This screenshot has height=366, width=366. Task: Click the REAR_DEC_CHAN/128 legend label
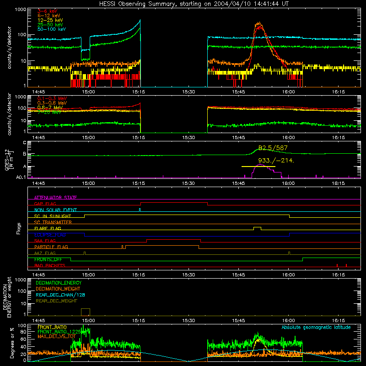click(x=60, y=295)
